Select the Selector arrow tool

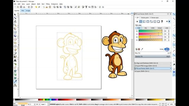pyautogui.click(x=15, y=14)
